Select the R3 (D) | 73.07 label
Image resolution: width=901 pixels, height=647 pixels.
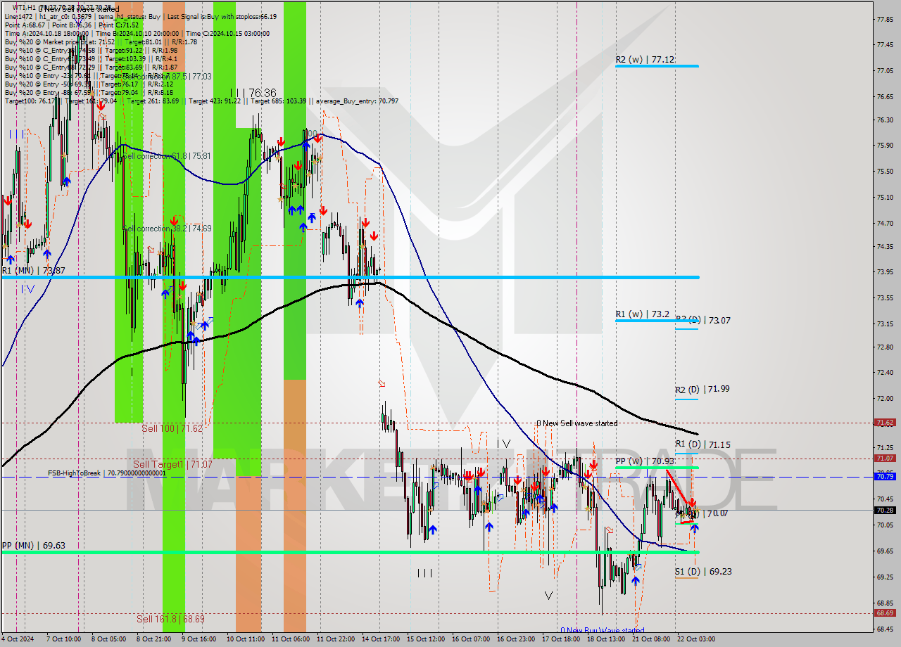(x=702, y=320)
